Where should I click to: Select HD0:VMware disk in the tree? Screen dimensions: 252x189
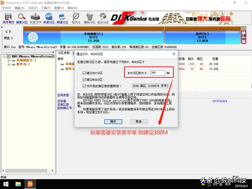tap(33, 56)
